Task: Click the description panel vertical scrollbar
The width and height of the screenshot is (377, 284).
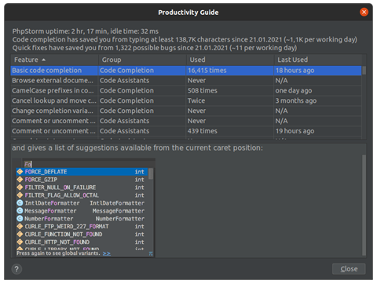Action: [364, 205]
